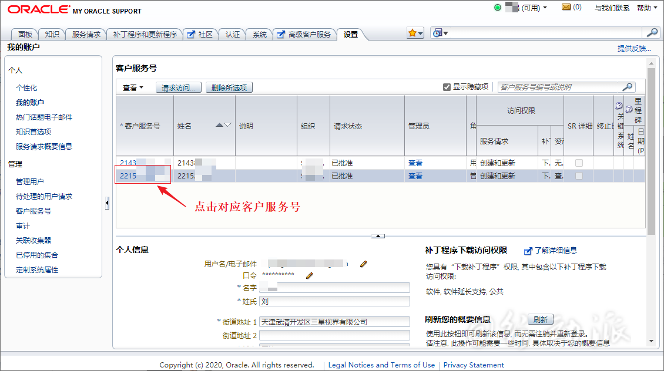Select the 设置 tab
This screenshot has width=664, height=371.
click(x=351, y=34)
